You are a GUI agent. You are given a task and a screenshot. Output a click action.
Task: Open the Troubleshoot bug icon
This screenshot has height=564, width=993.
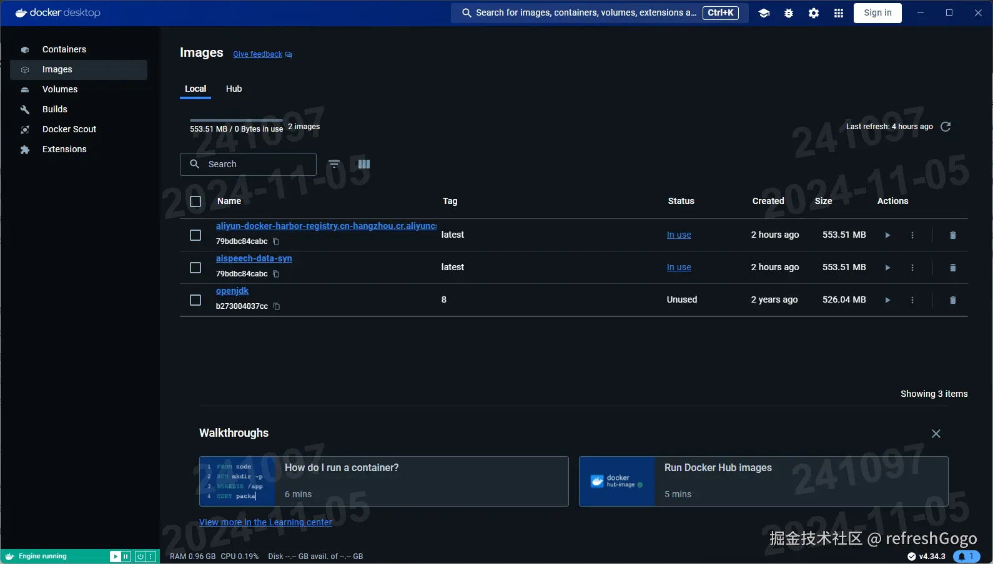pyautogui.click(x=789, y=13)
